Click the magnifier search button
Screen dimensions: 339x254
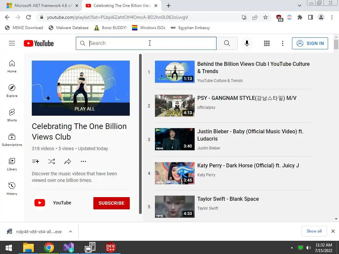(x=227, y=43)
